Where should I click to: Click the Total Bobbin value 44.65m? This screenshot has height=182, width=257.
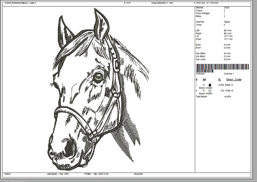[x=228, y=97]
